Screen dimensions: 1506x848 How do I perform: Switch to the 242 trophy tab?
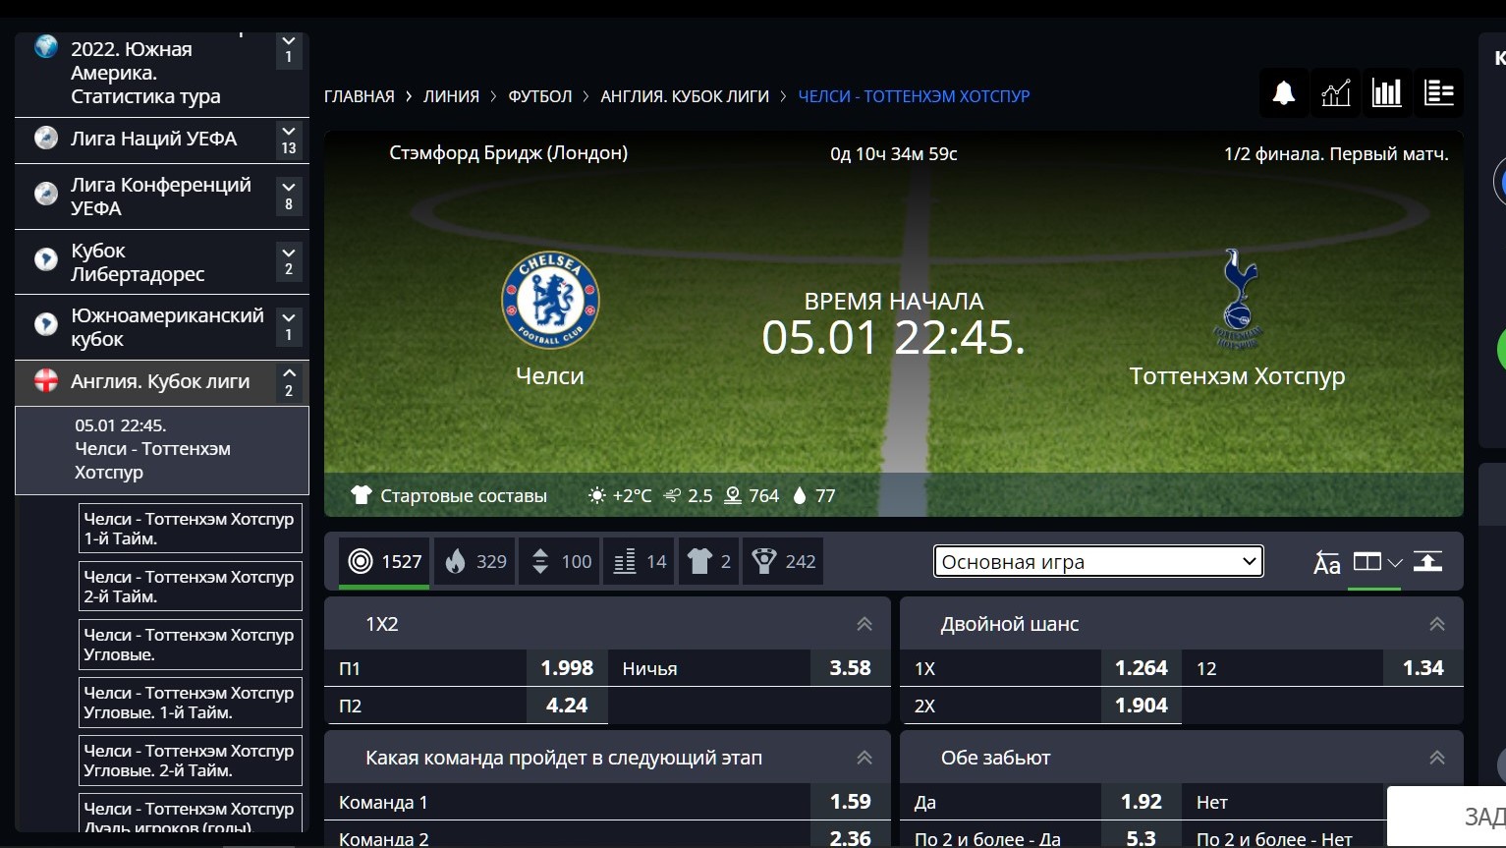(x=783, y=562)
